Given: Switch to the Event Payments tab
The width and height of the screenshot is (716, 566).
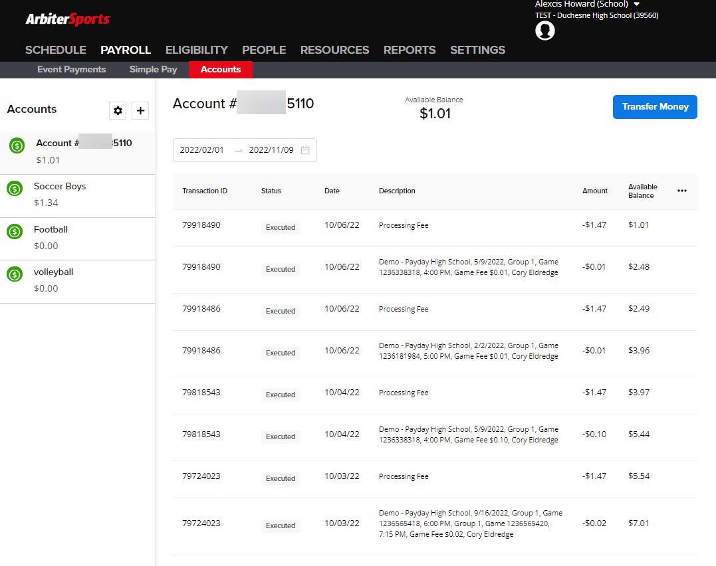Looking at the screenshot, I should coord(71,69).
